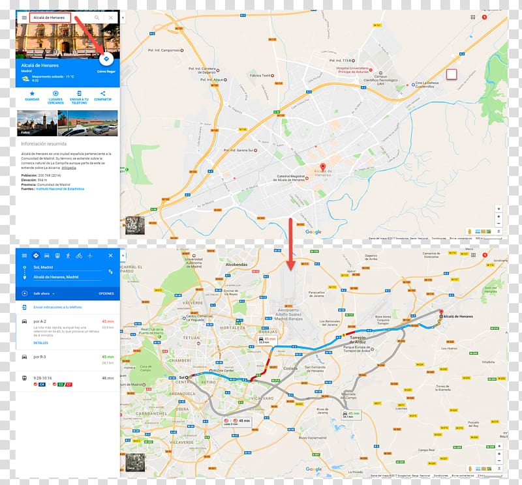Click the Pegman Street View icon on bottom map

470,469
